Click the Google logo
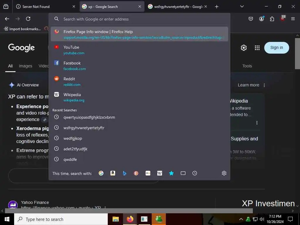This screenshot has height=225, width=300. coord(21,48)
